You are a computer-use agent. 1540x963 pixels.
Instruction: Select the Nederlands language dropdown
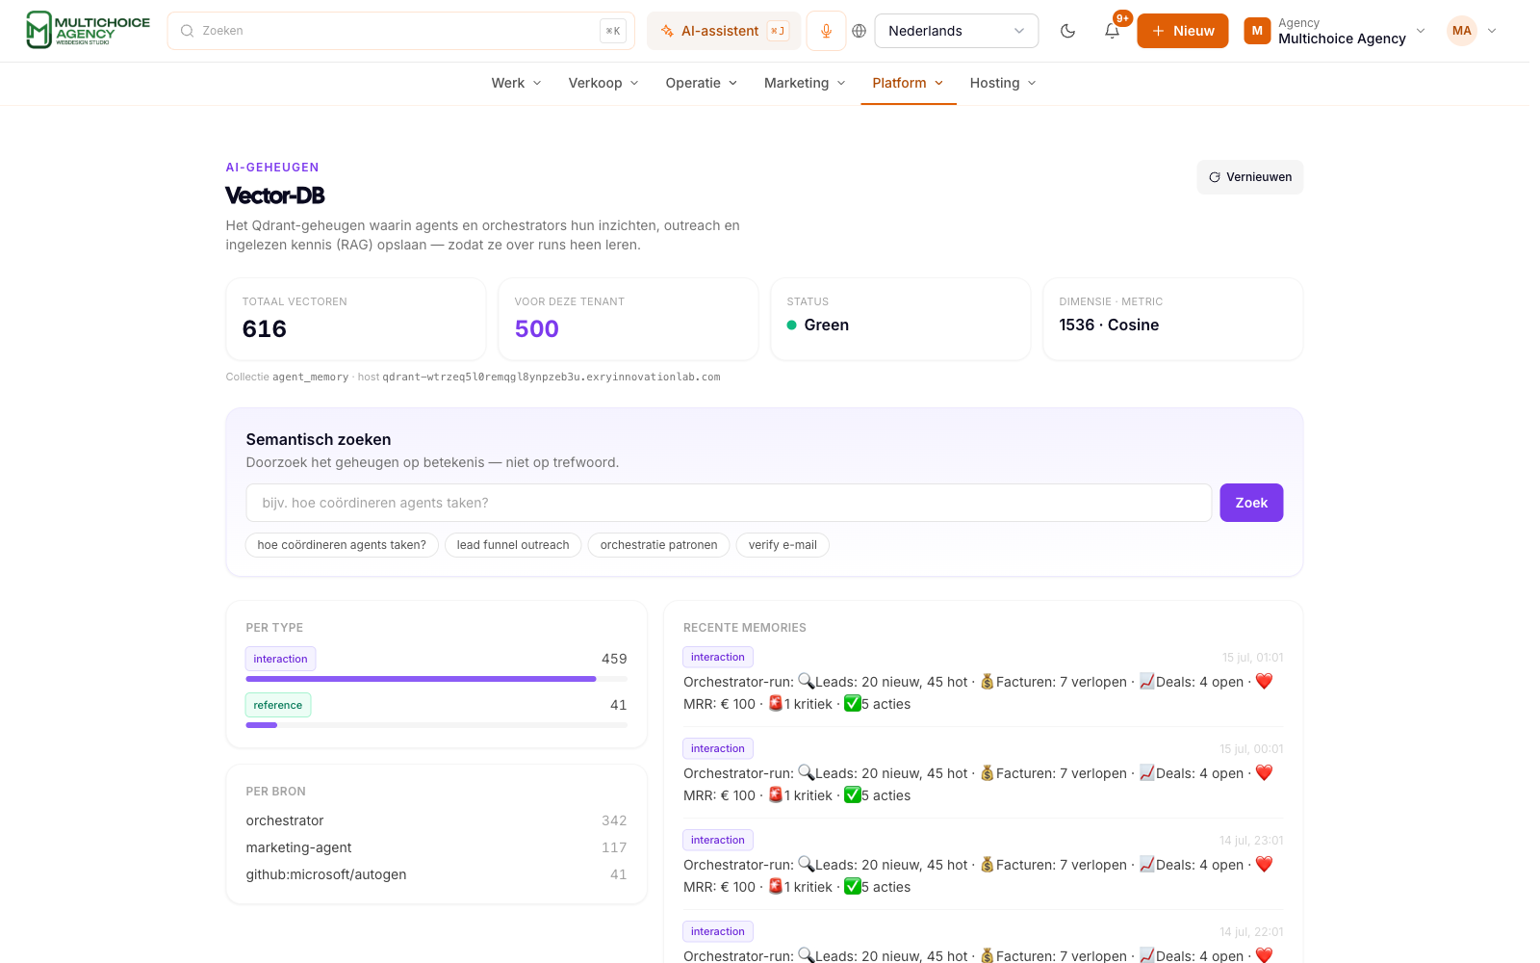click(x=957, y=31)
